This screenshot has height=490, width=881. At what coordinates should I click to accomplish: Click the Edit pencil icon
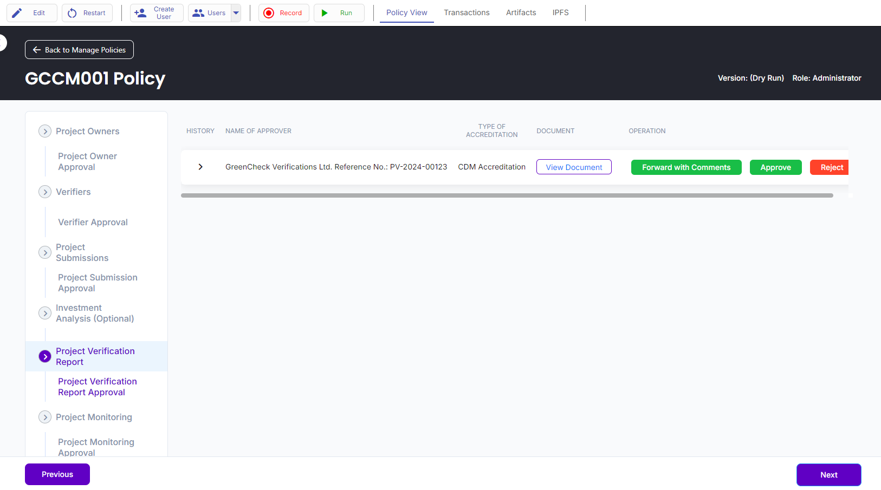pos(17,13)
